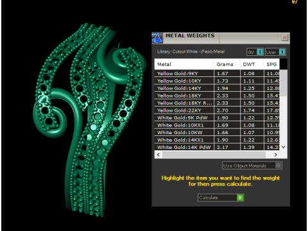Select the Yellow Gold:9KY row
Screen dimensions: 308x231
click(x=217, y=73)
